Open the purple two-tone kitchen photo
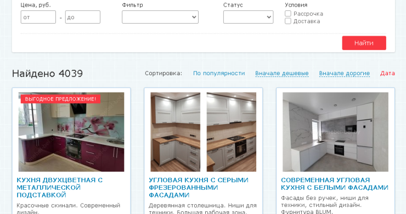Image resolution: width=406 pixels, height=214 pixels. [x=71, y=132]
